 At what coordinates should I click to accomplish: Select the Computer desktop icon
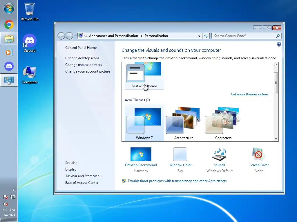pos(29,75)
